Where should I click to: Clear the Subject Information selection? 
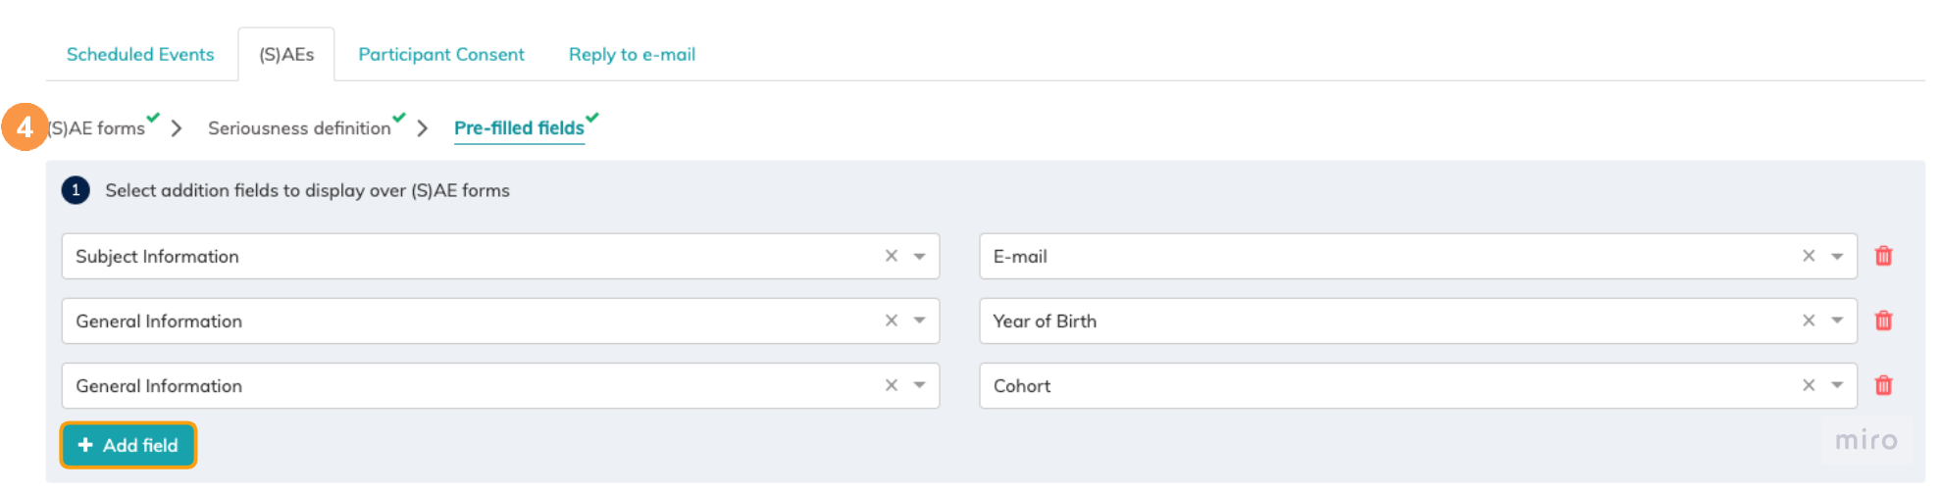(892, 256)
